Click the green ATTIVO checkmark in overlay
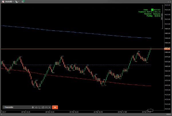Viewport: 172px width, 116px height. point(152,10)
